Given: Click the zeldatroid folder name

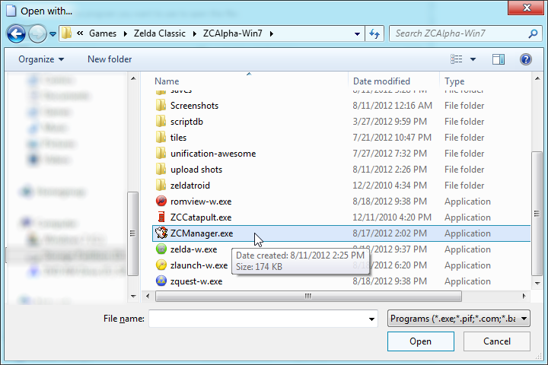Looking at the screenshot, I should (x=190, y=186).
